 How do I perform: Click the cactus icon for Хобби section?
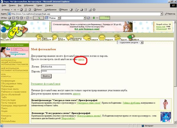(130, 36)
